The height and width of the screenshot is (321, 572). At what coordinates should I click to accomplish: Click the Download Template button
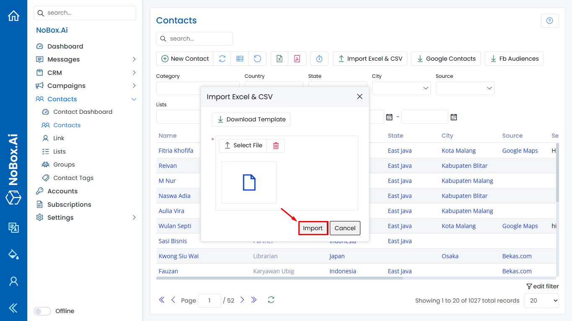point(251,119)
